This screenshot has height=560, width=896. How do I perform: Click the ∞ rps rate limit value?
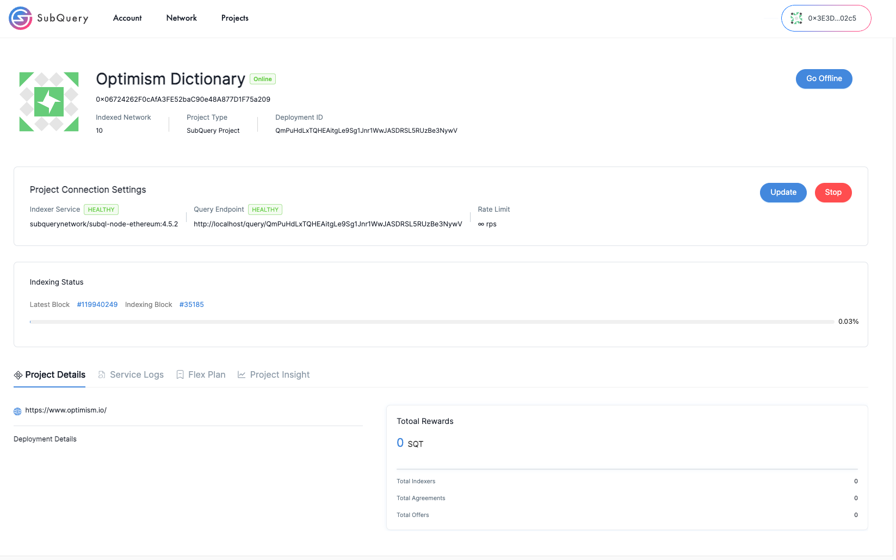[487, 224]
